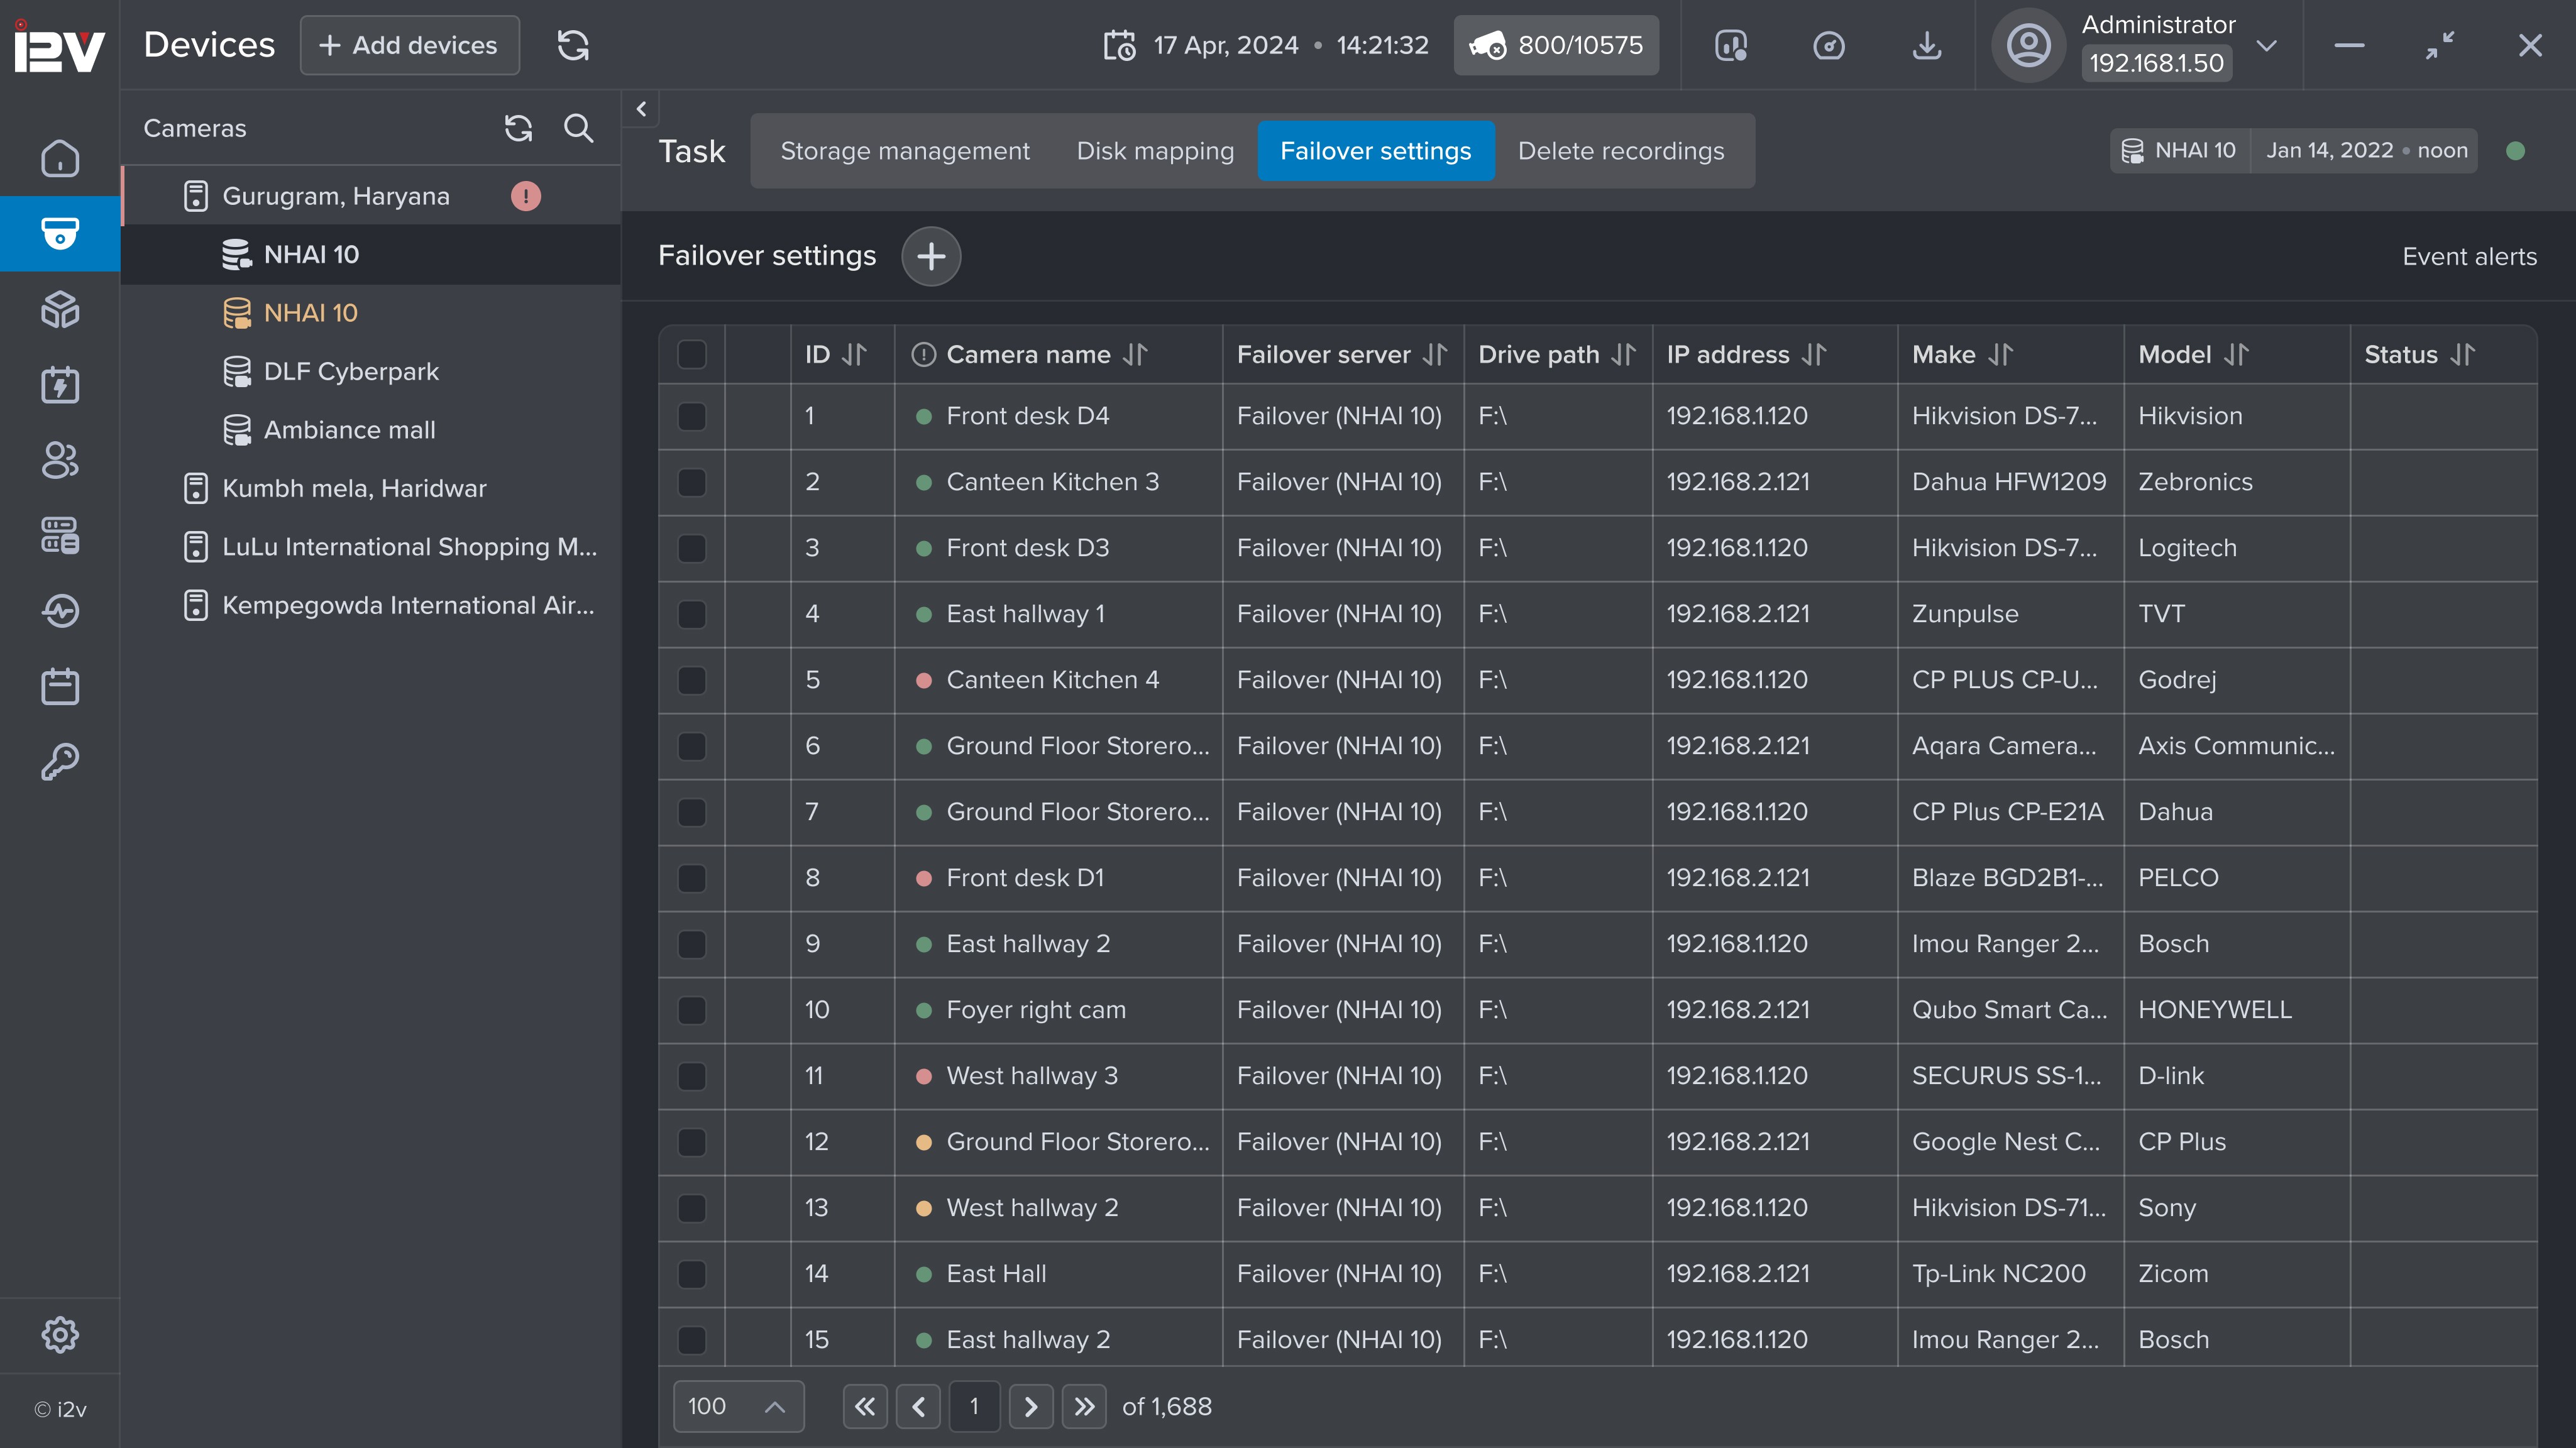Image resolution: width=2576 pixels, height=1448 pixels.
Task: Click the plus icon beside Failover settings
Action: [x=930, y=256]
